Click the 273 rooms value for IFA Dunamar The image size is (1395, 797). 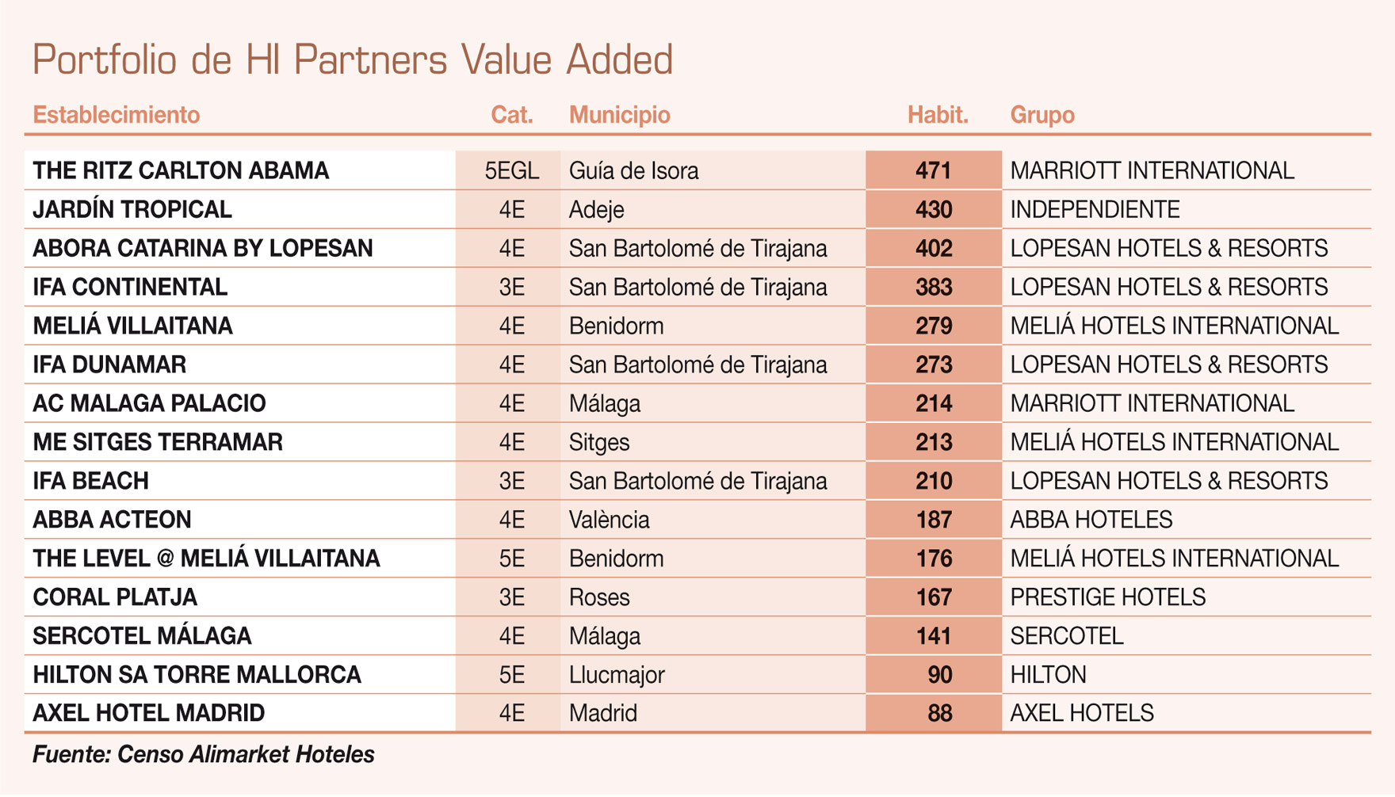(933, 364)
